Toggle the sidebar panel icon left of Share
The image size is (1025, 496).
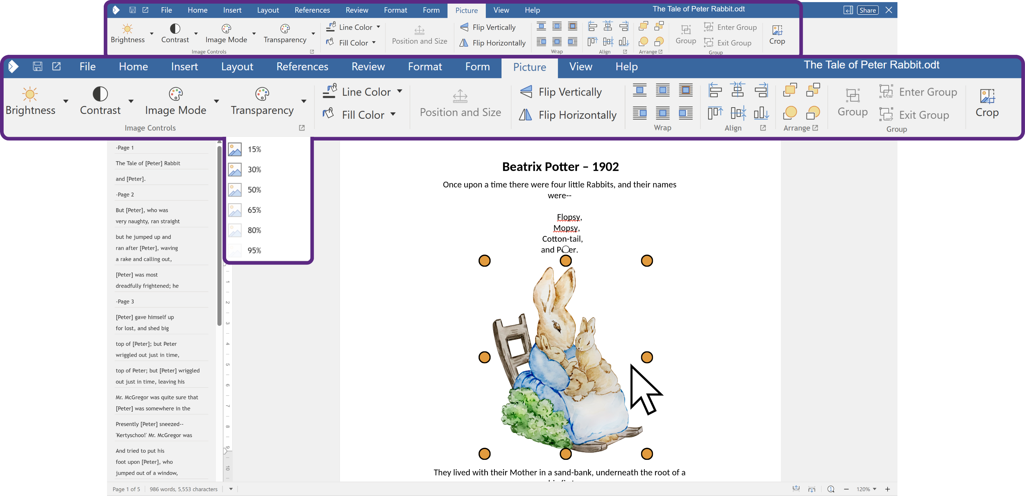[848, 10]
